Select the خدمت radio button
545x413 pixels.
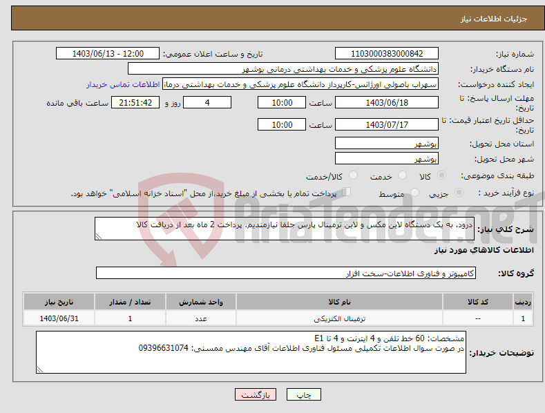coord(402,175)
